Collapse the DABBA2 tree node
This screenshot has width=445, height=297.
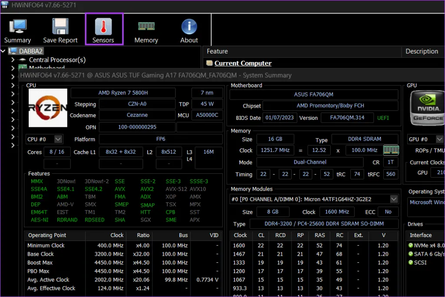tap(4, 51)
